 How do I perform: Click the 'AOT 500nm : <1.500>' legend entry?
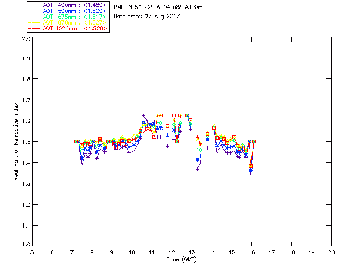point(68,11)
